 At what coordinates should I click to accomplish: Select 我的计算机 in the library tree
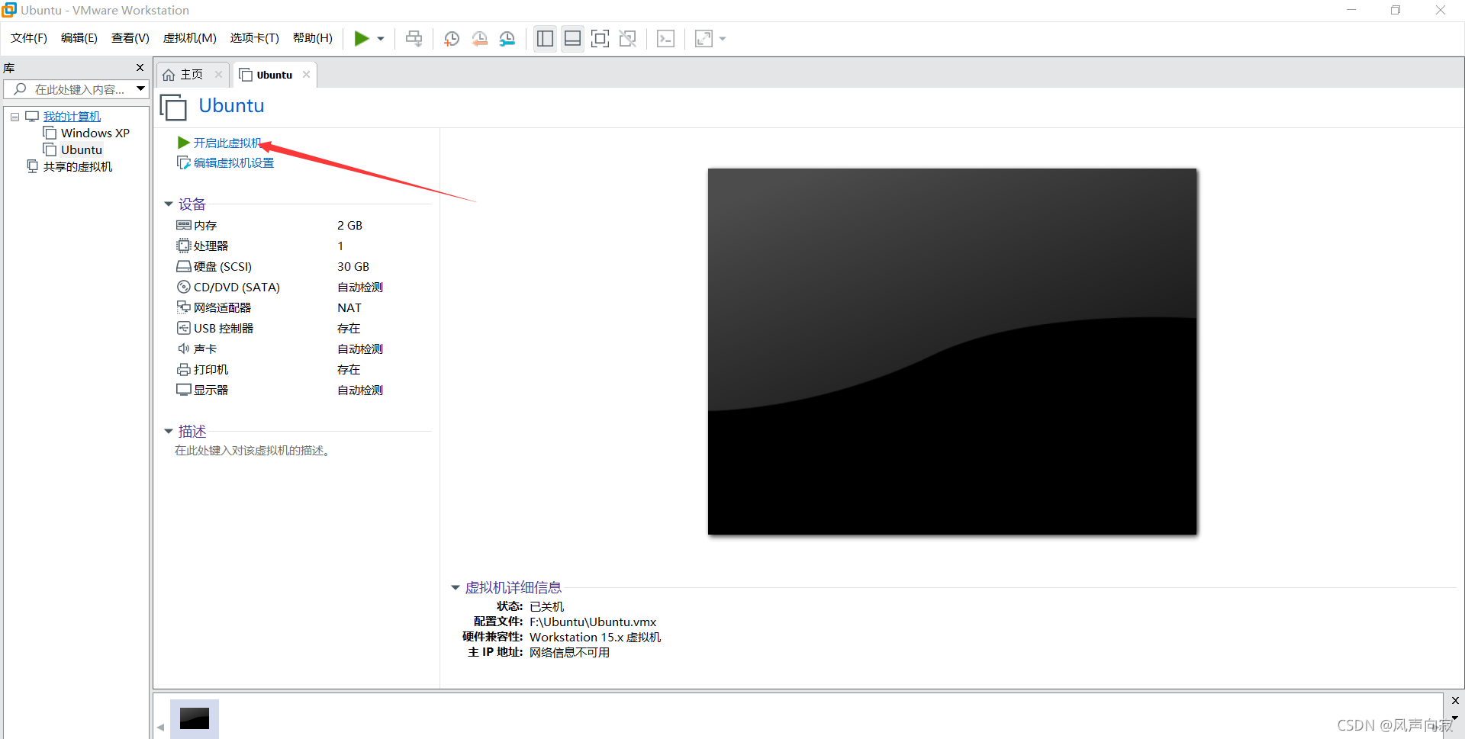pyautogui.click(x=72, y=117)
